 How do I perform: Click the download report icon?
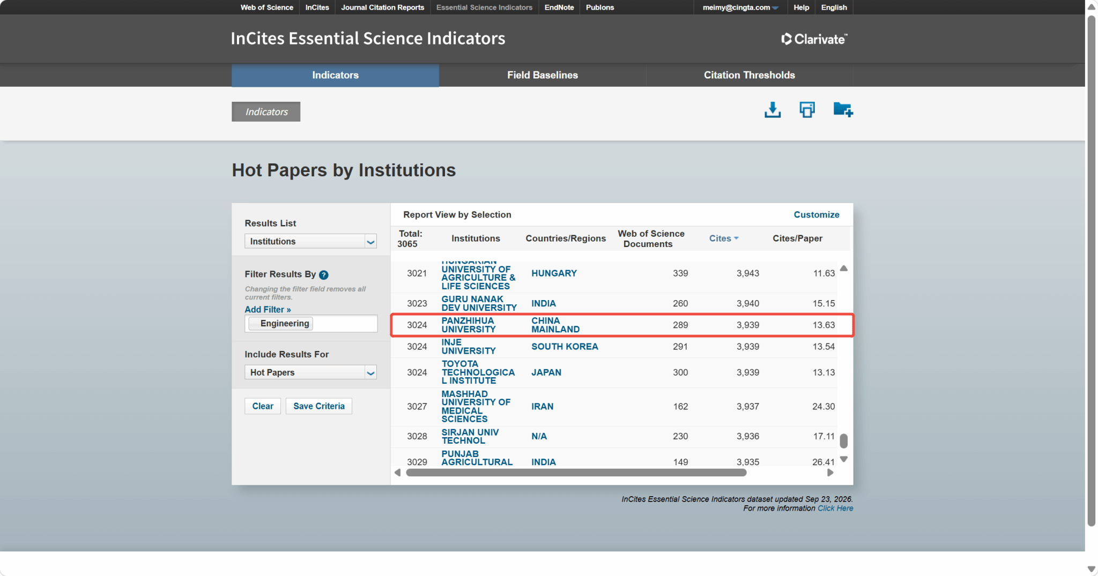[x=773, y=110]
